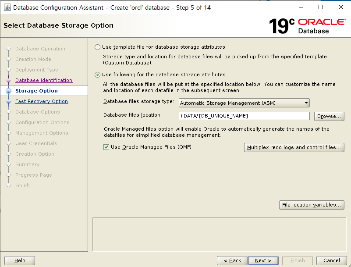Click the Configuration Options step label
The image size is (351, 267).
pyautogui.click(x=43, y=122)
